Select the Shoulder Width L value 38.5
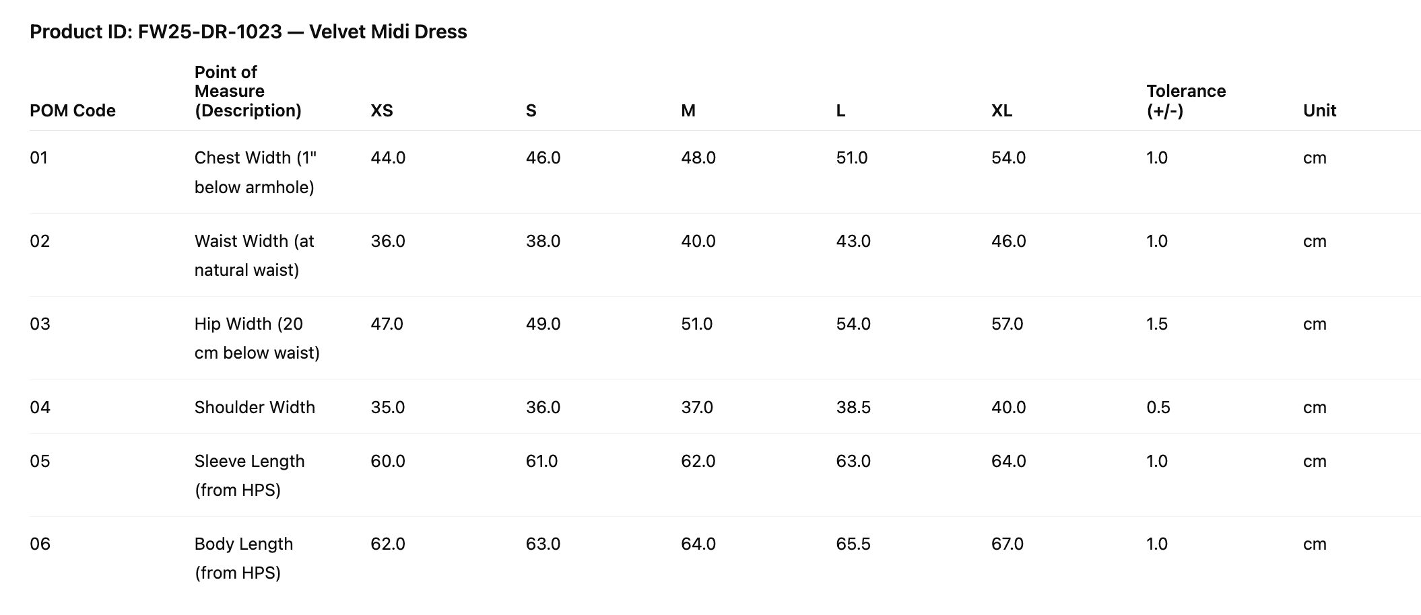The height and width of the screenshot is (615, 1421). [853, 407]
